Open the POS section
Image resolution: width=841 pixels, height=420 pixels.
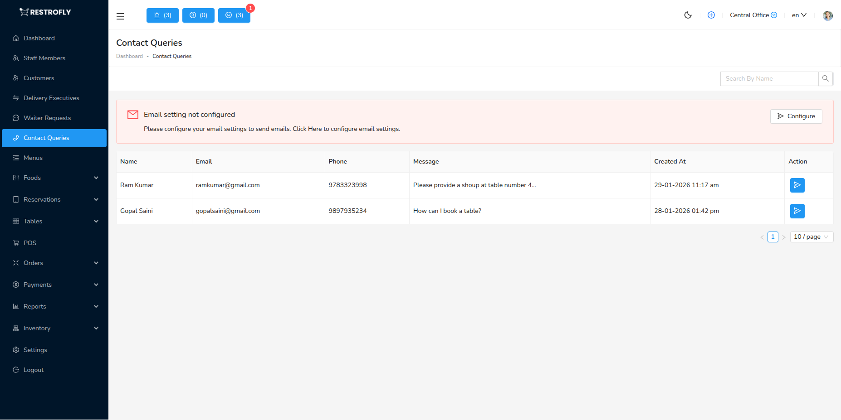(30, 243)
